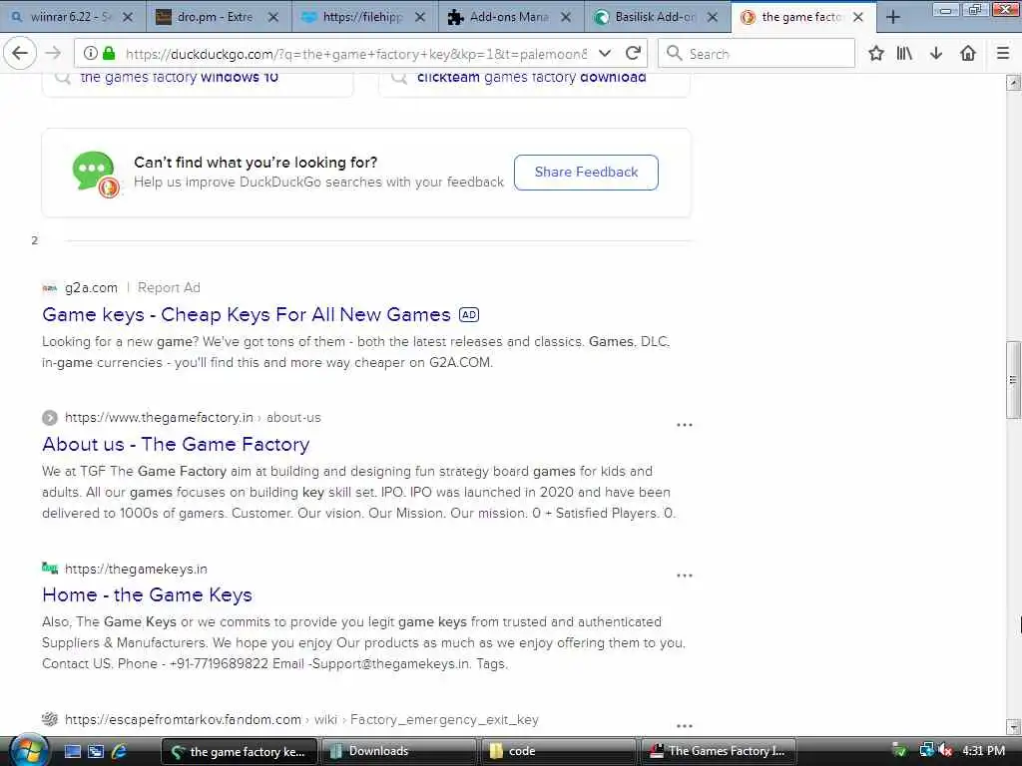Click the thegamefactory.in favicon
This screenshot has height=766, width=1022.
(x=50, y=418)
